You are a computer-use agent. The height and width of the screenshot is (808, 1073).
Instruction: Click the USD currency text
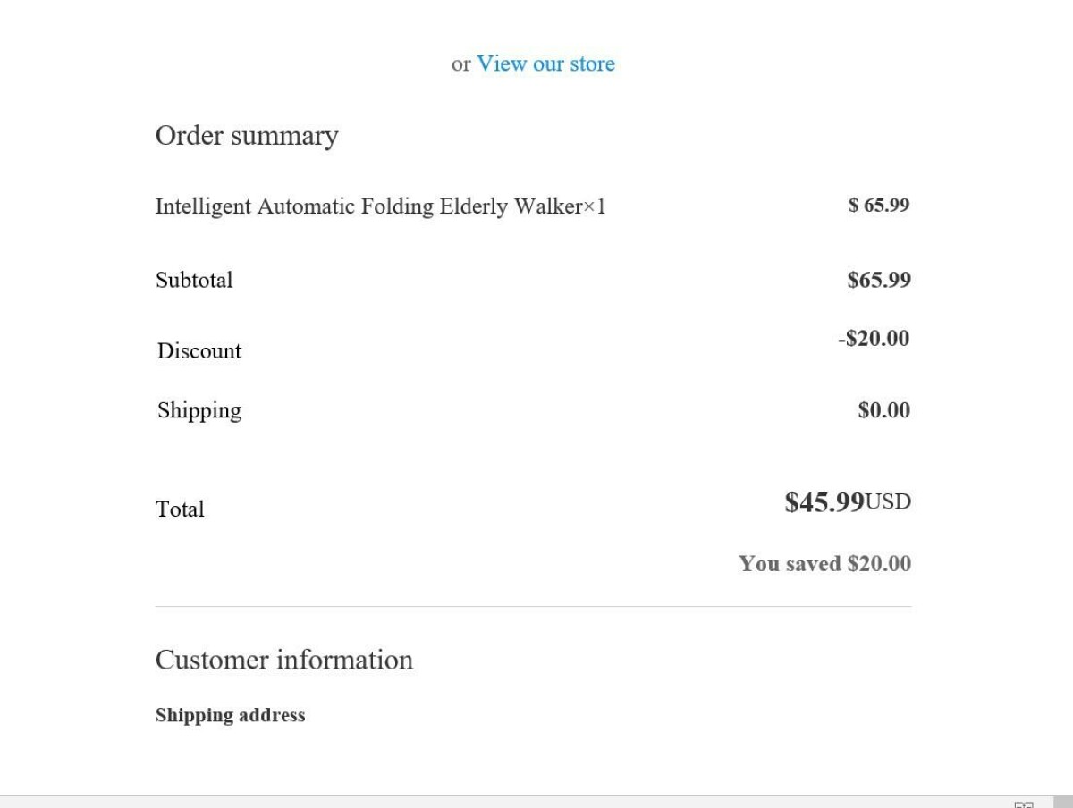click(x=888, y=501)
